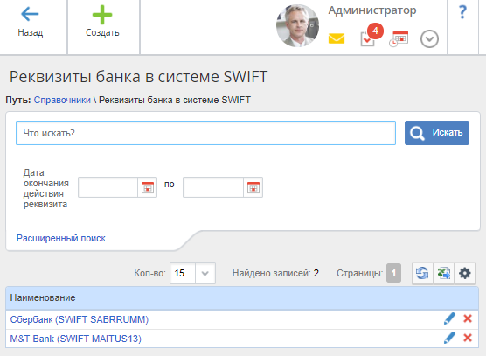This screenshot has width=486, height=356.
Task: Expand the user menu circle chevron
Action: [429, 39]
